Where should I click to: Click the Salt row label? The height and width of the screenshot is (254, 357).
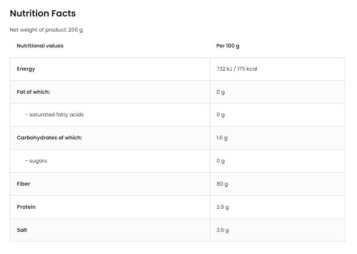22,230
